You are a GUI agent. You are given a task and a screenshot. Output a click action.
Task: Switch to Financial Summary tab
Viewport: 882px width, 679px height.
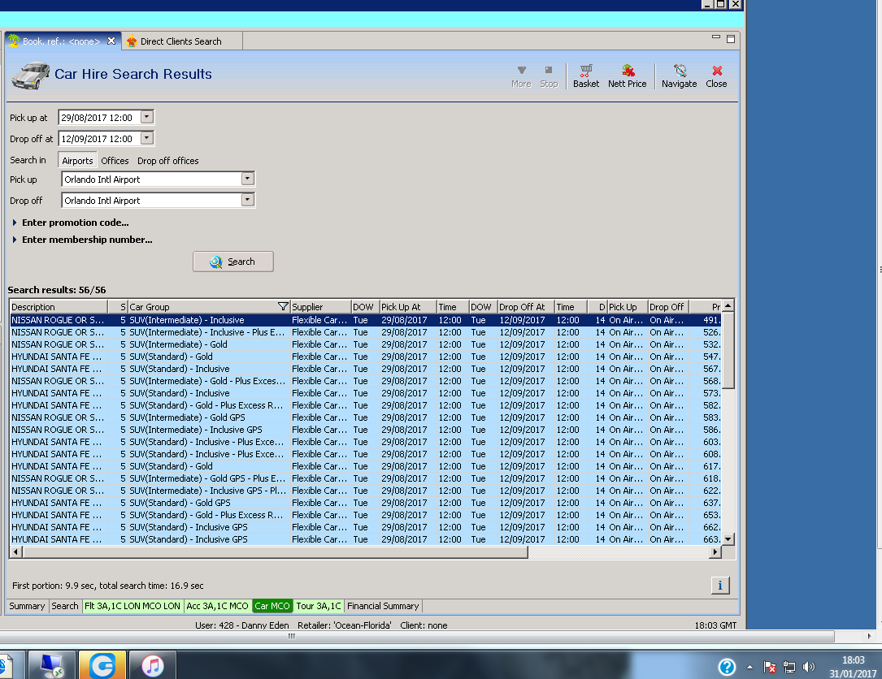coord(383,606)
